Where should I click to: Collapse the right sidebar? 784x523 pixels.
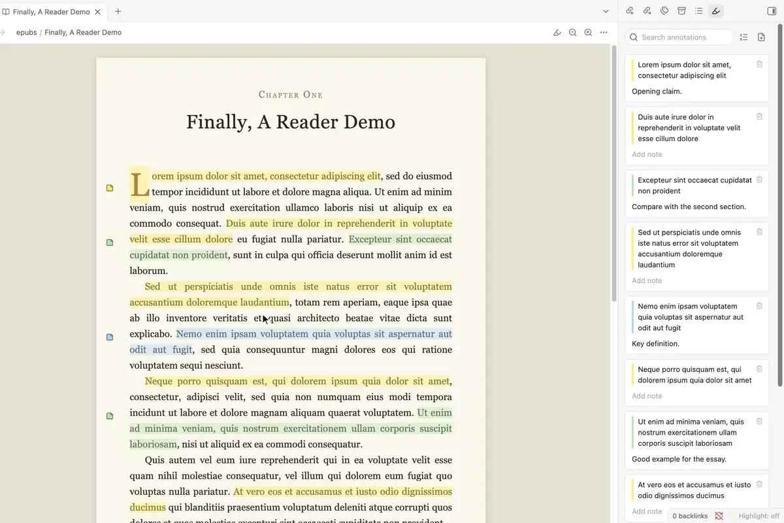772,11
